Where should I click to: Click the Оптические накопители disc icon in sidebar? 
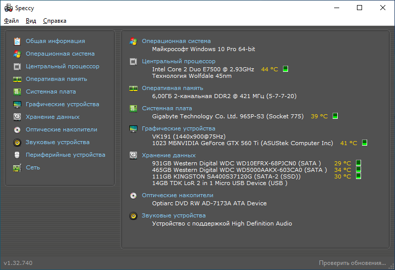17,129
